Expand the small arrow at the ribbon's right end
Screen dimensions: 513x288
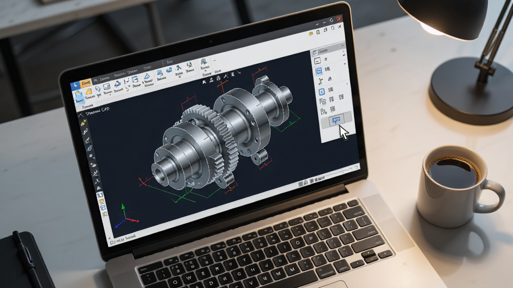pyautogui.click(x=214, y=60)
